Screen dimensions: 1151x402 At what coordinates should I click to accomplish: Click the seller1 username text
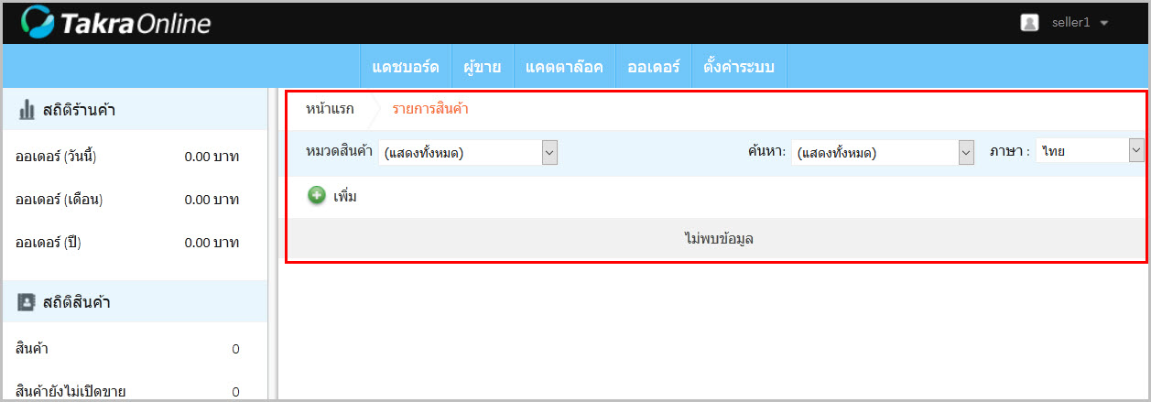1070,23
